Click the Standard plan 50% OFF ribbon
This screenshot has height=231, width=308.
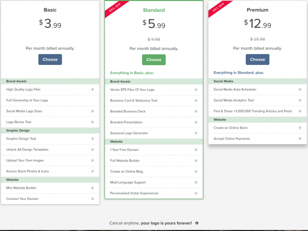point(115,8)
